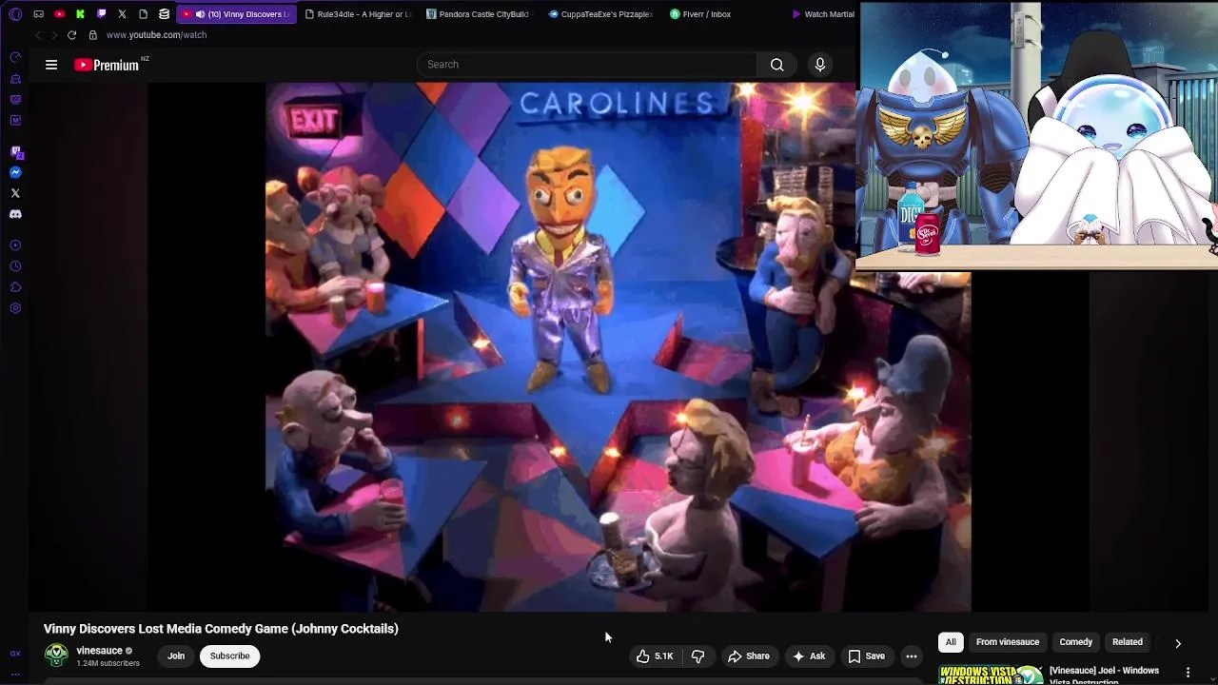Share this video

click(x=749, y=656)
